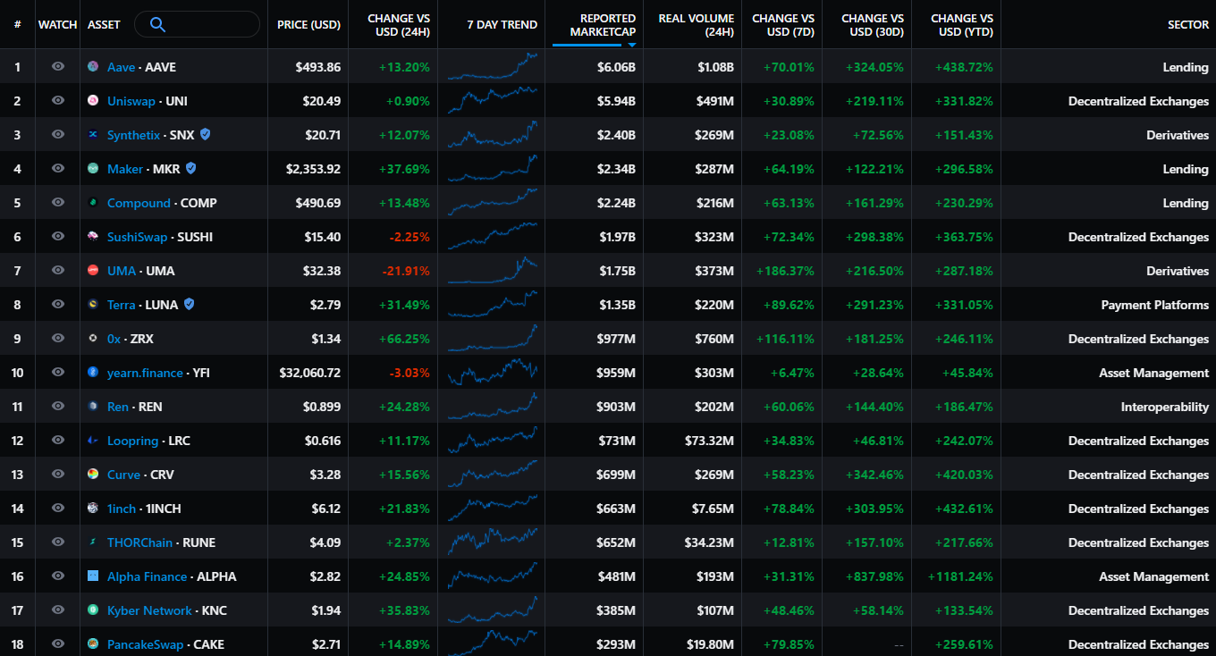Screen dimensions: 1216x656
Task: Click the 7 Day Trend column header
Action: (502, 24)
